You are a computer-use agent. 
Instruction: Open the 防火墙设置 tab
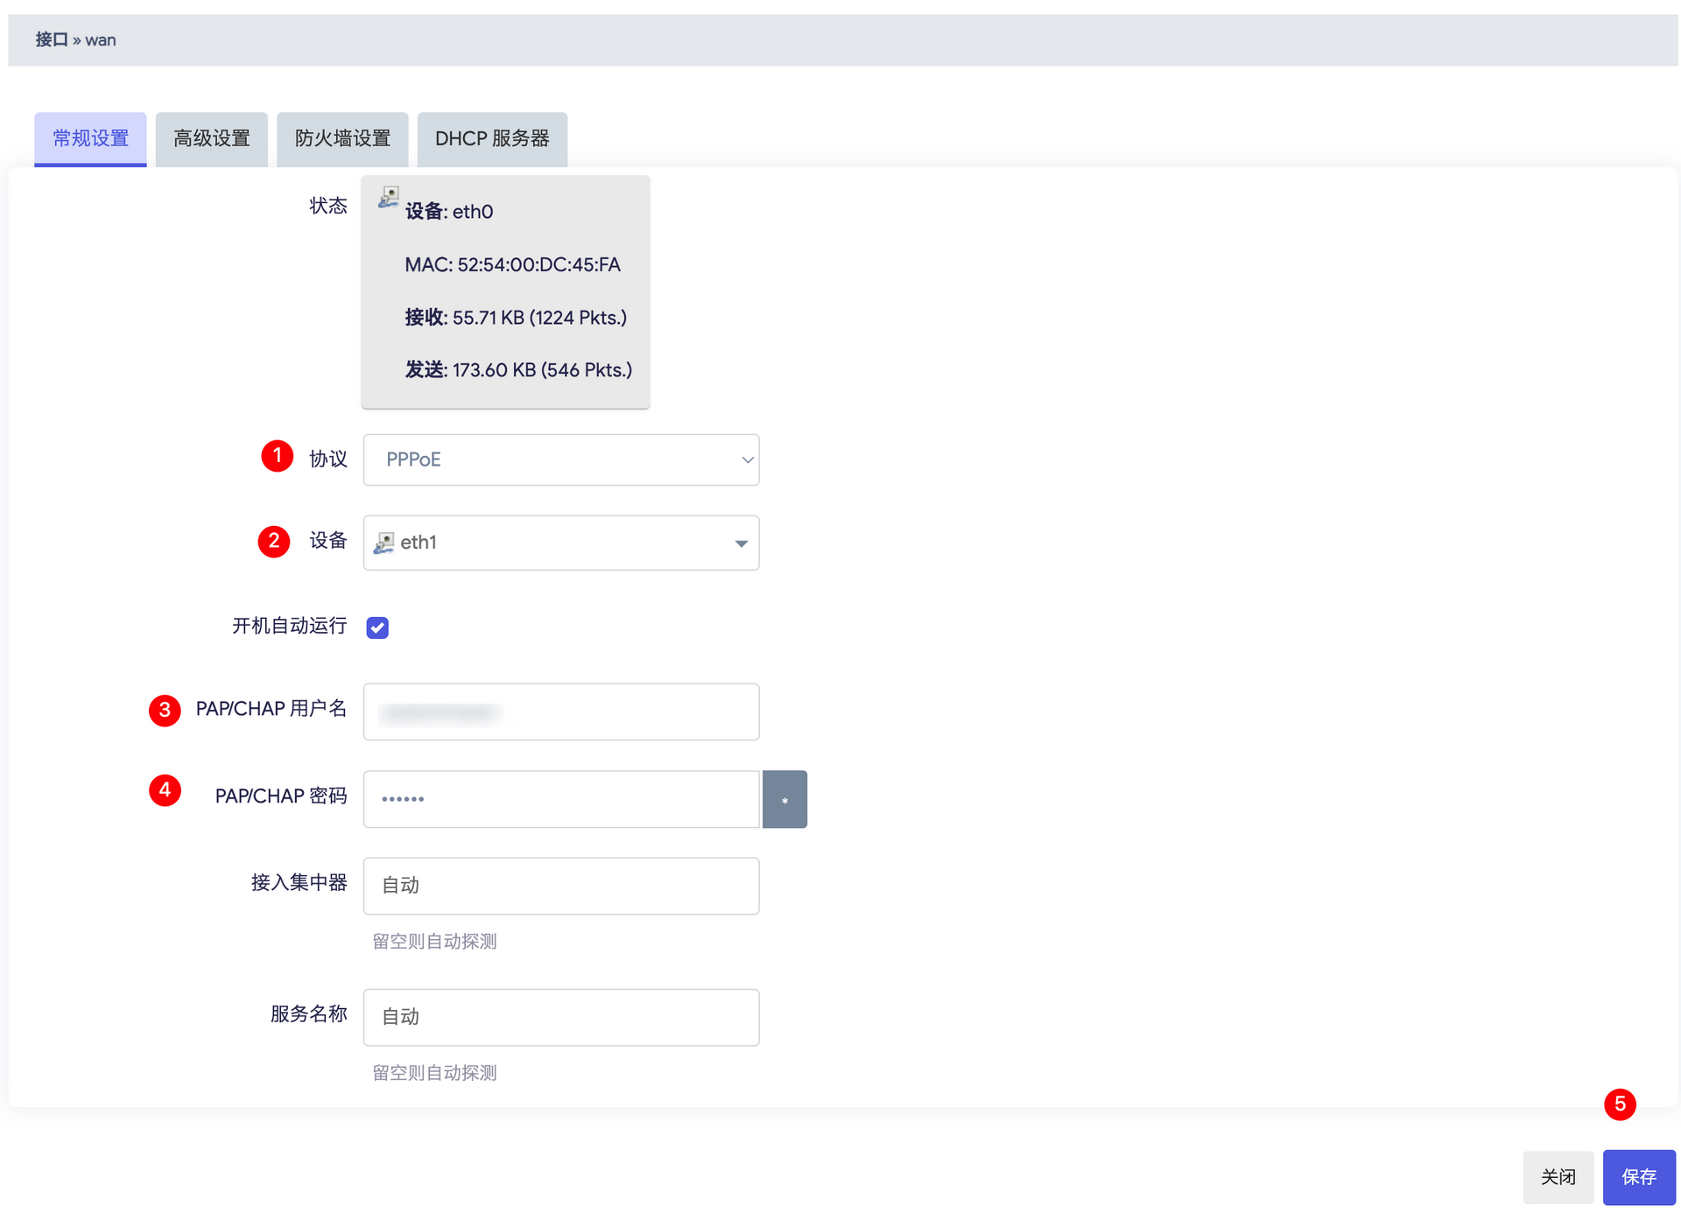click(342, 138)
